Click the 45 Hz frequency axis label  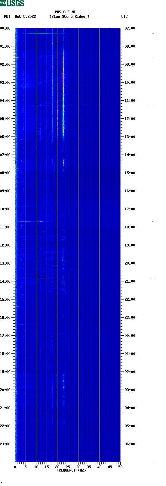coord(110,467)
